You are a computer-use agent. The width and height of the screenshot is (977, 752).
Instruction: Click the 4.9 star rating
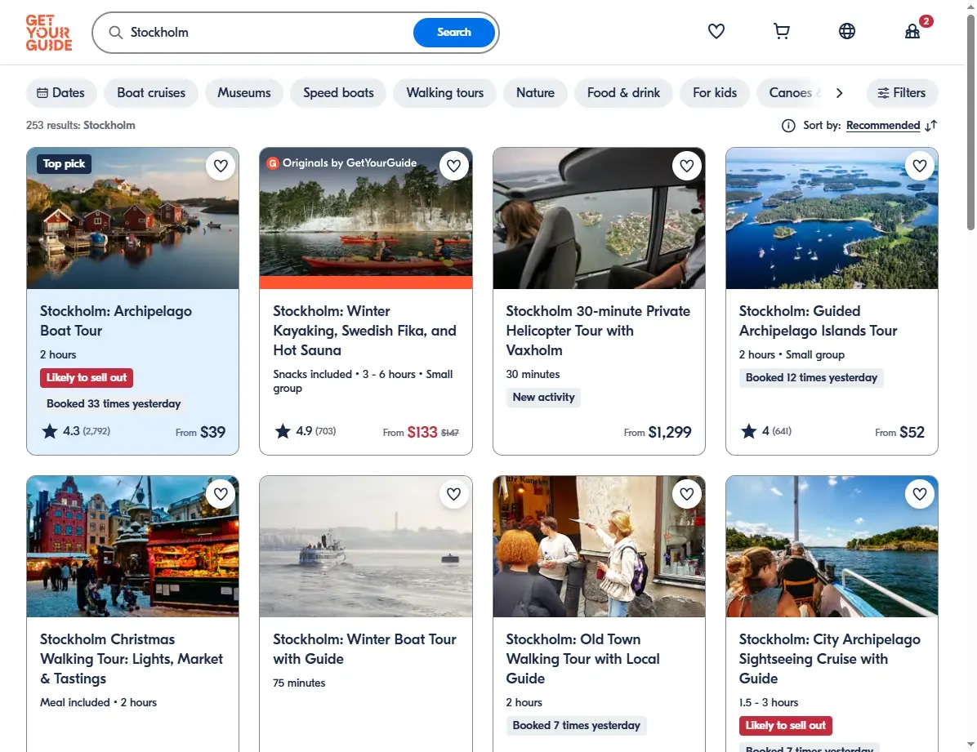[x=306, y=431]
